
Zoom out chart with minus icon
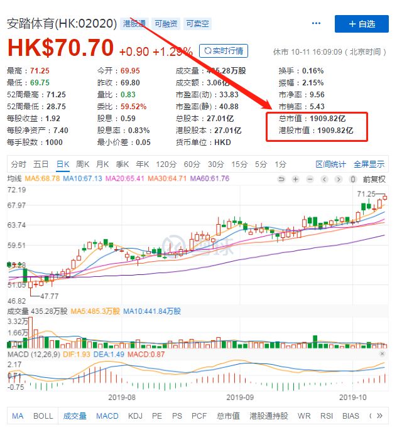[x=310, y=180]
